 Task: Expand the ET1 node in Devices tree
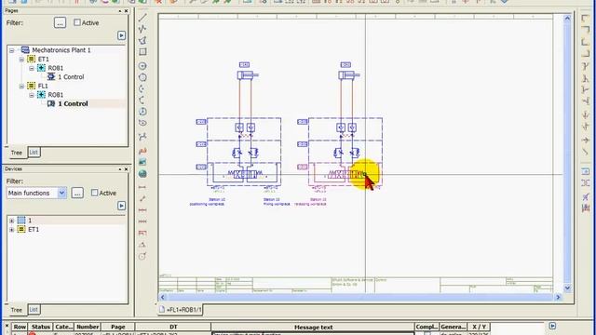11,230
